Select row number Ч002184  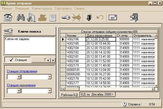point(76,48)
